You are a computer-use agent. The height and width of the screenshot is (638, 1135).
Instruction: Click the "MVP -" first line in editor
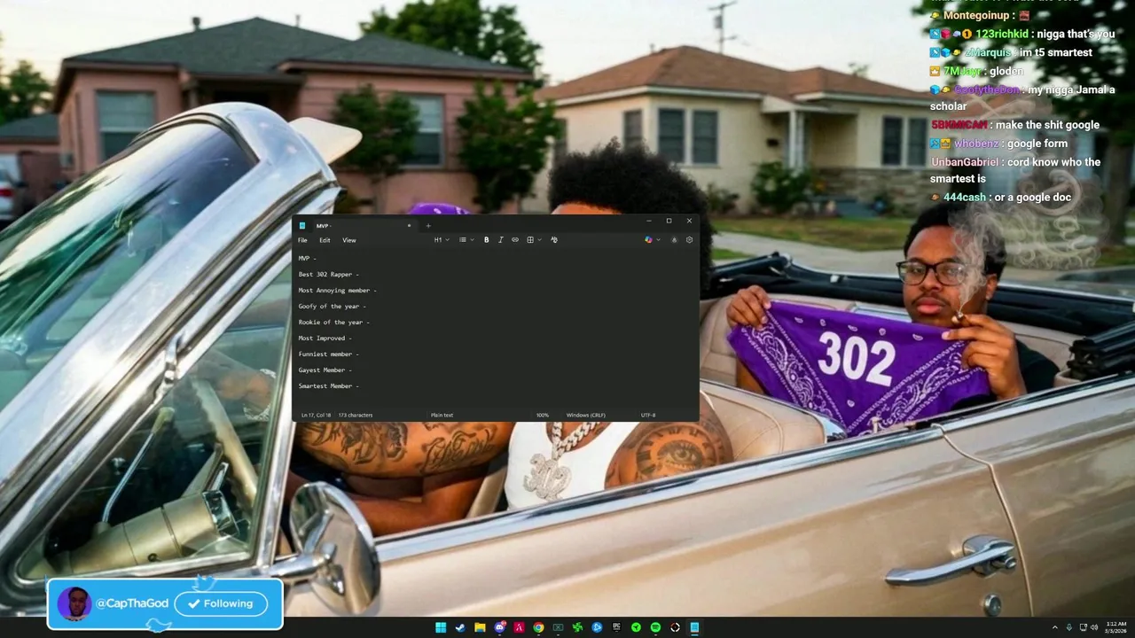(307, 259)
